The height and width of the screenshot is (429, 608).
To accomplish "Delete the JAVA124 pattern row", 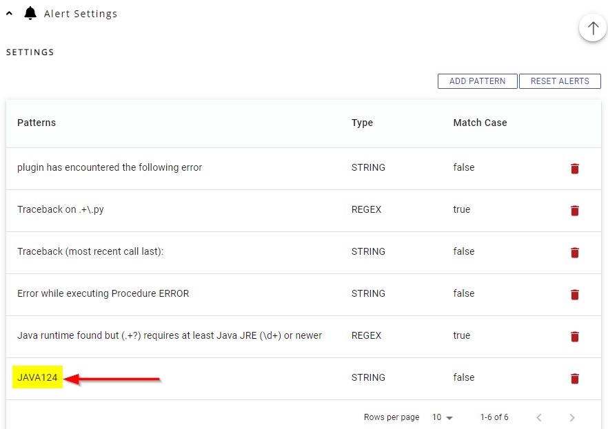I will pyautogui.click(x=574, y=379).
